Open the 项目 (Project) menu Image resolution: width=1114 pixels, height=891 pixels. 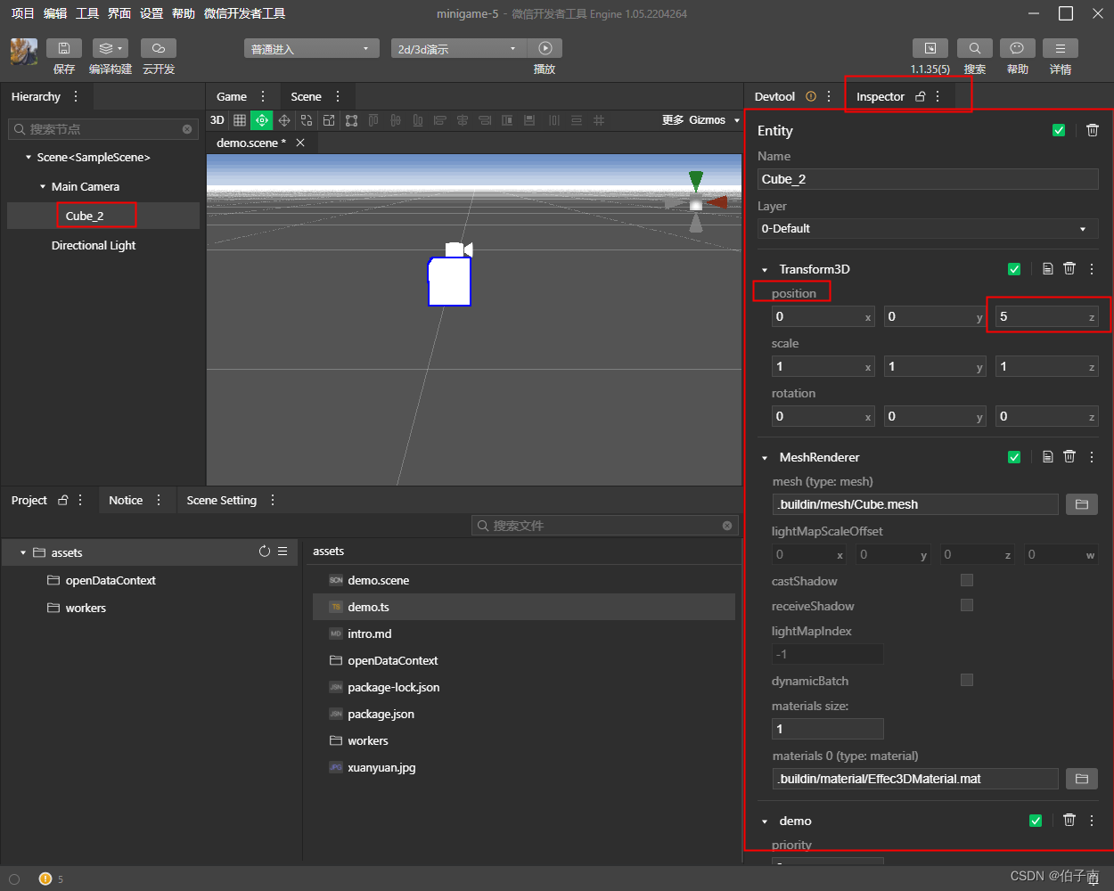(22, 13)
